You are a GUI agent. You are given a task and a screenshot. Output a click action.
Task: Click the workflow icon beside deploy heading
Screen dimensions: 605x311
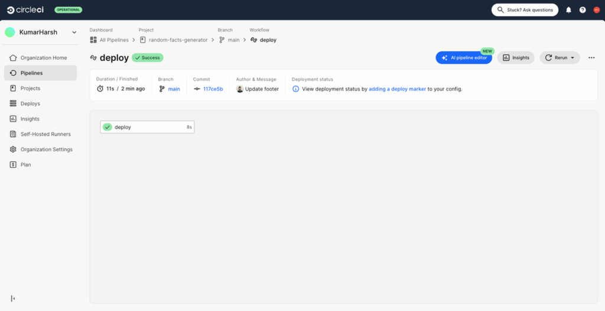click(93, 58)
